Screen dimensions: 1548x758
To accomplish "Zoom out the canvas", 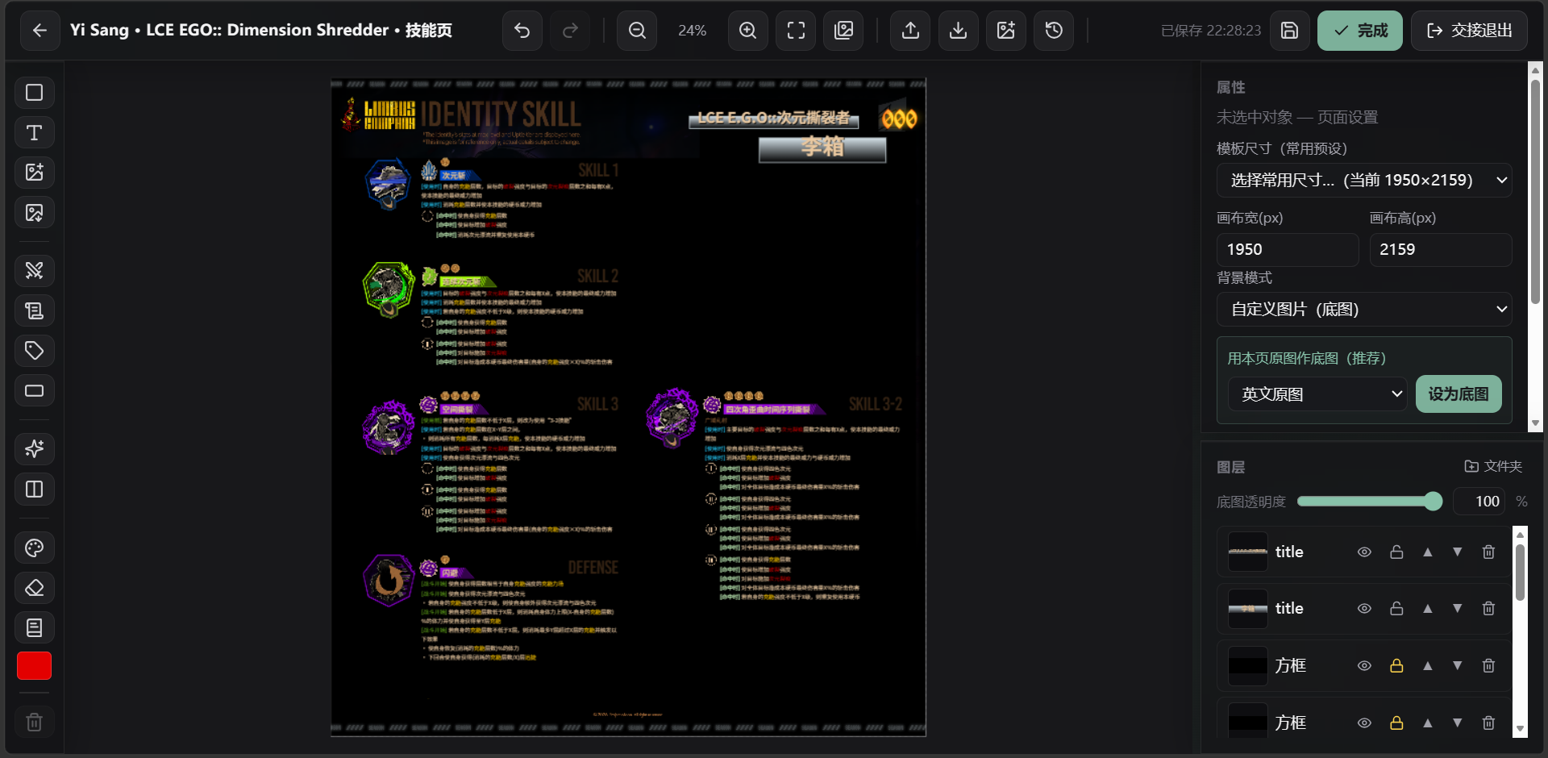I will pos(637,31).
